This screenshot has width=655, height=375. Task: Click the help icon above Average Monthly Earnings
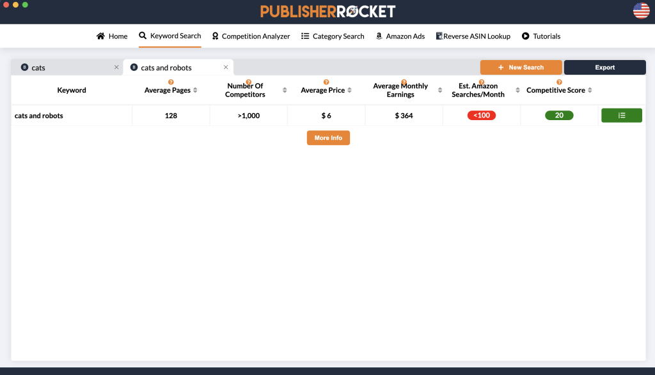(404, 80)
